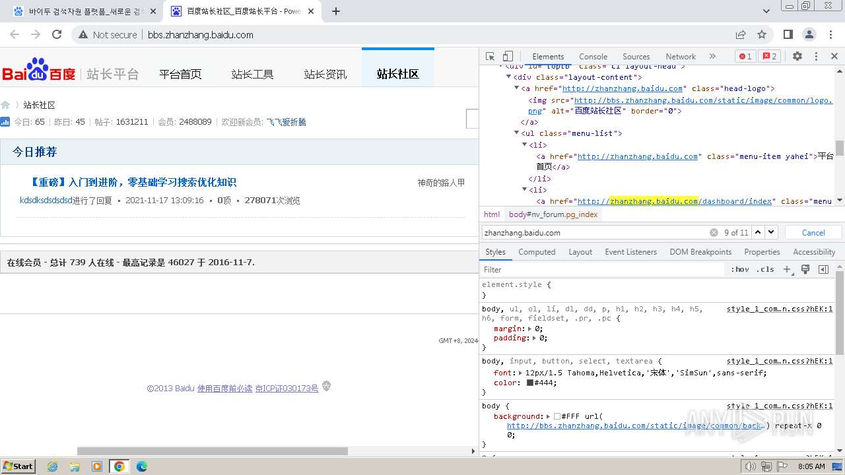The width and height of the screenshot is (845, 475).
Task: Open the DOM Breakpoints tab
Action: pos(700,252)
